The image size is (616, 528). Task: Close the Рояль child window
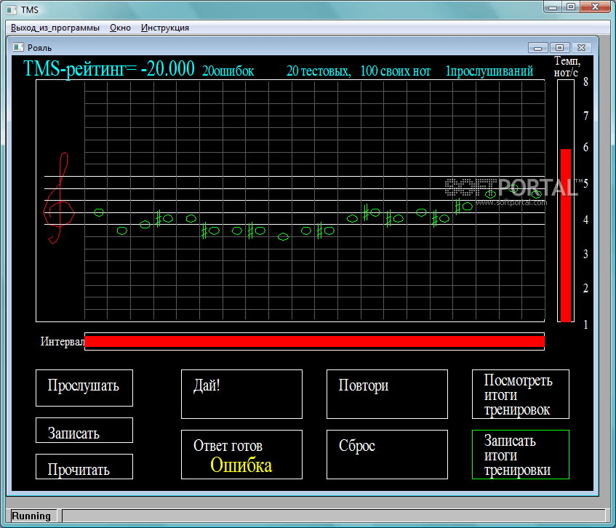tap(581, 48)
